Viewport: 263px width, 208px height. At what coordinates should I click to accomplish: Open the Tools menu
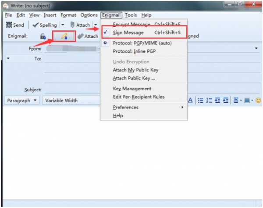tap(131, 15)
